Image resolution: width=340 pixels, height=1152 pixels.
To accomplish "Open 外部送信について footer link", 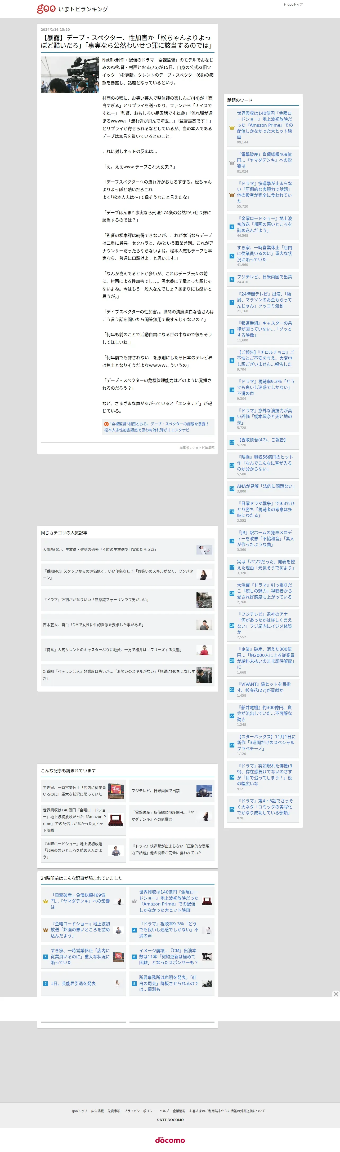I will (x=227, y=1111).
